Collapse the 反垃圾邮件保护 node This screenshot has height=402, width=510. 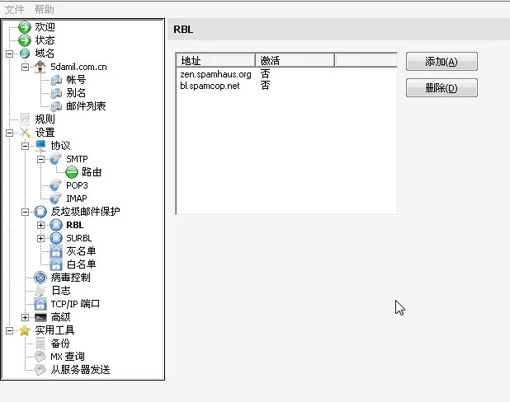(25, 212)
